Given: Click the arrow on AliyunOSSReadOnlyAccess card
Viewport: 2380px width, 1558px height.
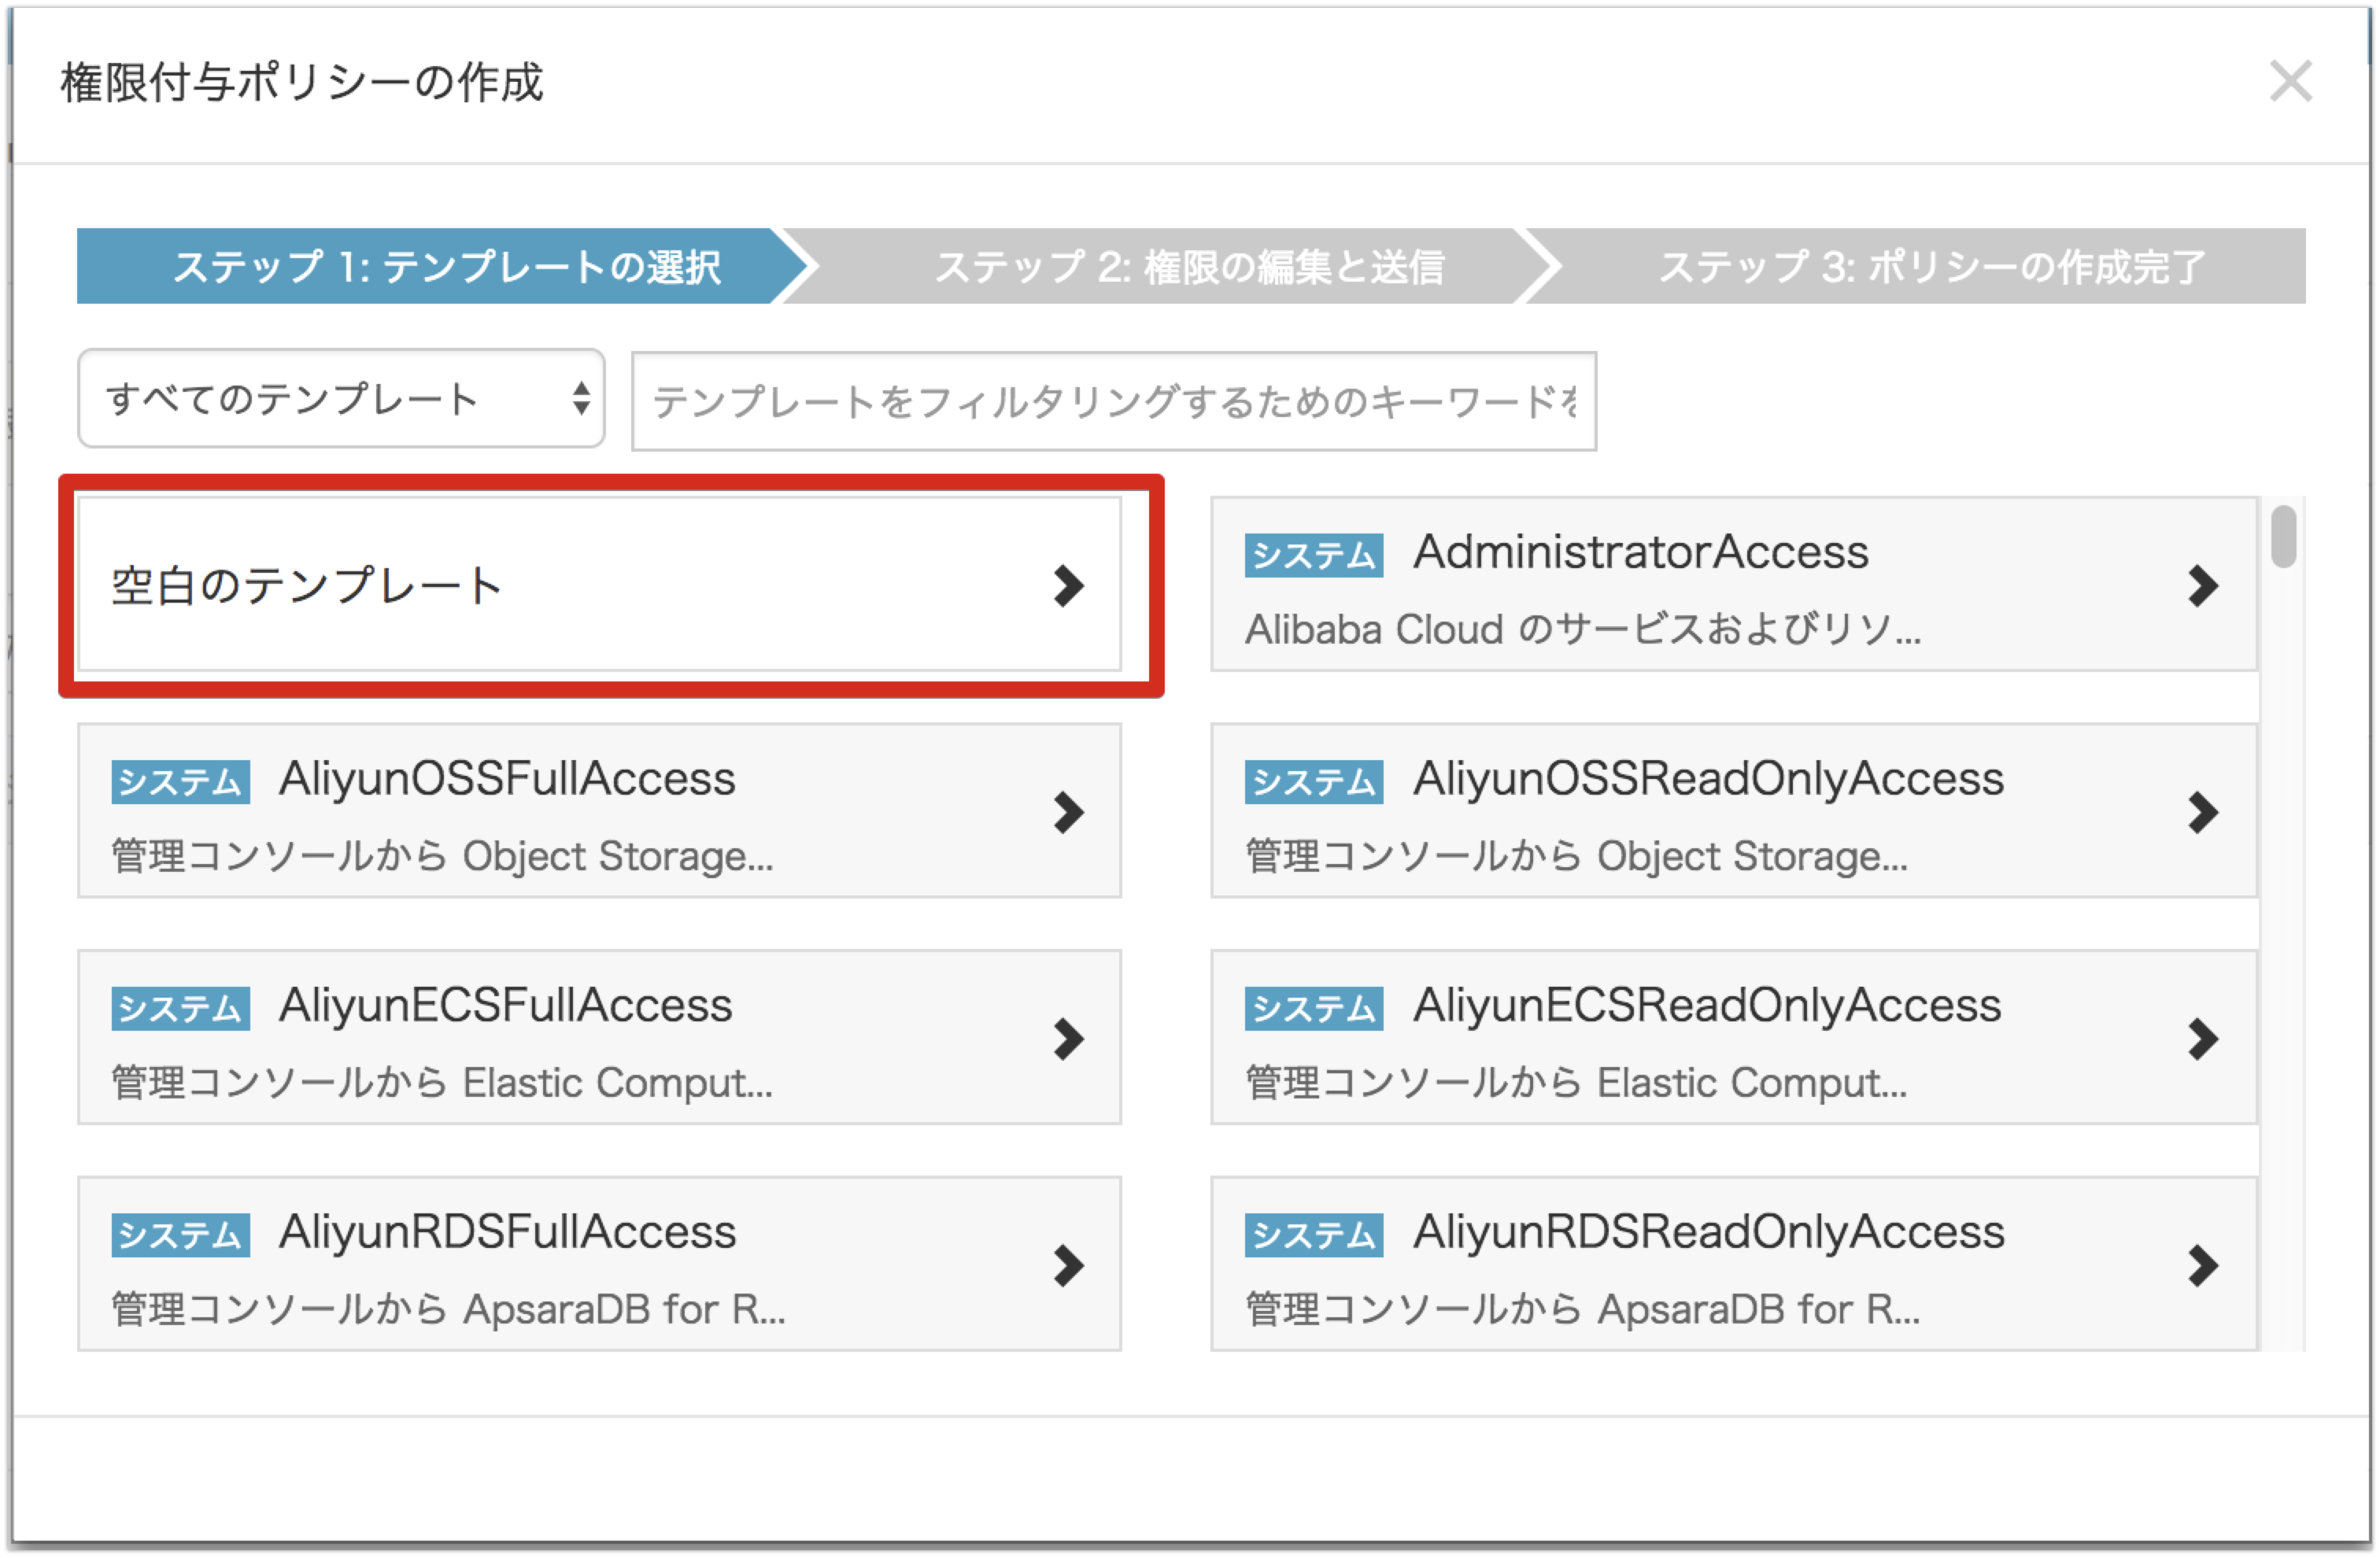Looking at the screenshot, I should [x=2203, y=812].
